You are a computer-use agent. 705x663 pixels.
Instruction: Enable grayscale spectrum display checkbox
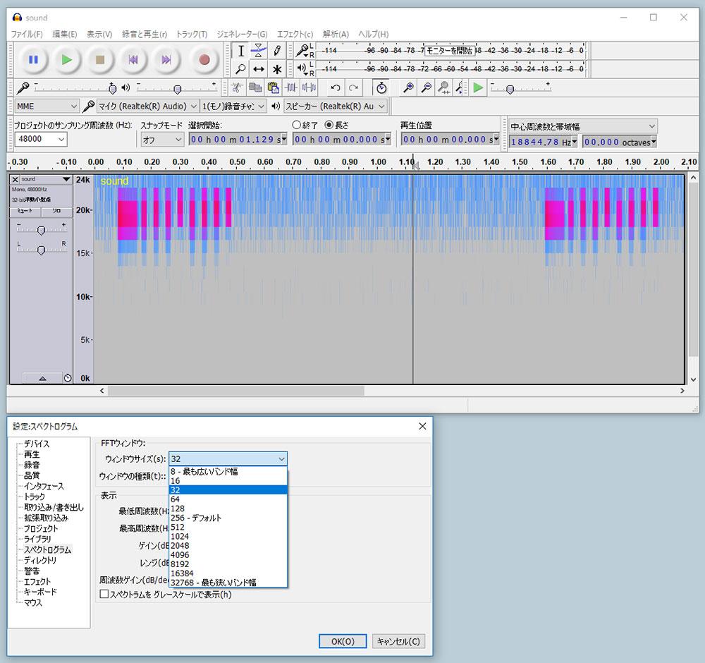coord(104,595)
